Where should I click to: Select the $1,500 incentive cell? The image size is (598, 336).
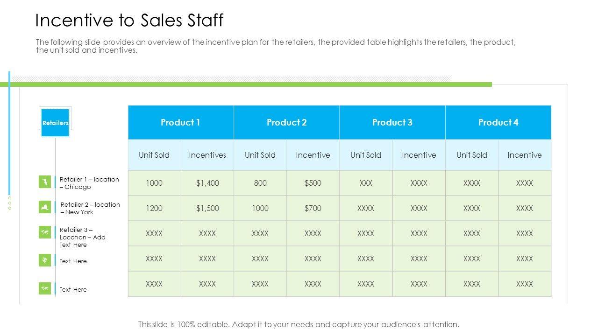pos(207,208)
